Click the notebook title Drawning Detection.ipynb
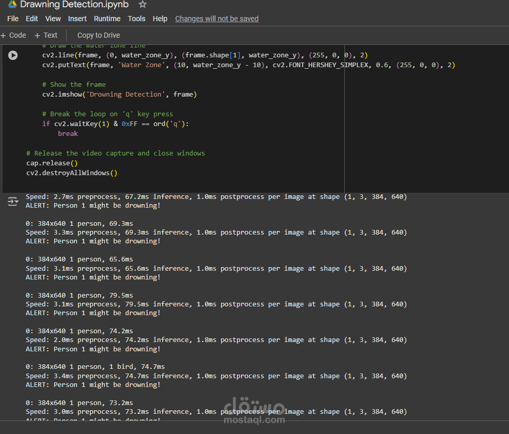The width and height of the screenshot is (509, 434). [74, 5]
